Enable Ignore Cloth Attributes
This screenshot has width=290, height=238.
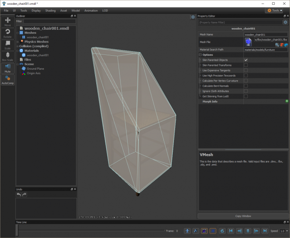(x=246, y=91)
